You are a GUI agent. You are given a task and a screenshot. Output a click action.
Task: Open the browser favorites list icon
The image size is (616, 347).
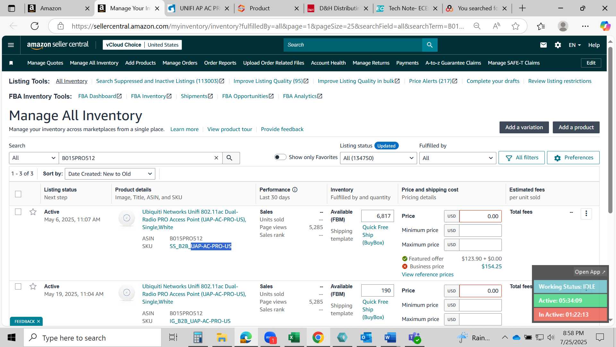point(541,26)
